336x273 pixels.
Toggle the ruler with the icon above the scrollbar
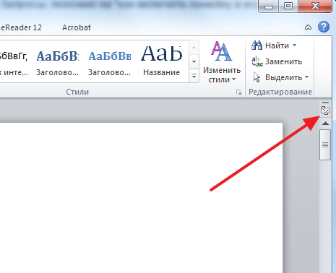(325, 110)
